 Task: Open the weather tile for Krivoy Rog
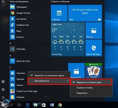68,39
